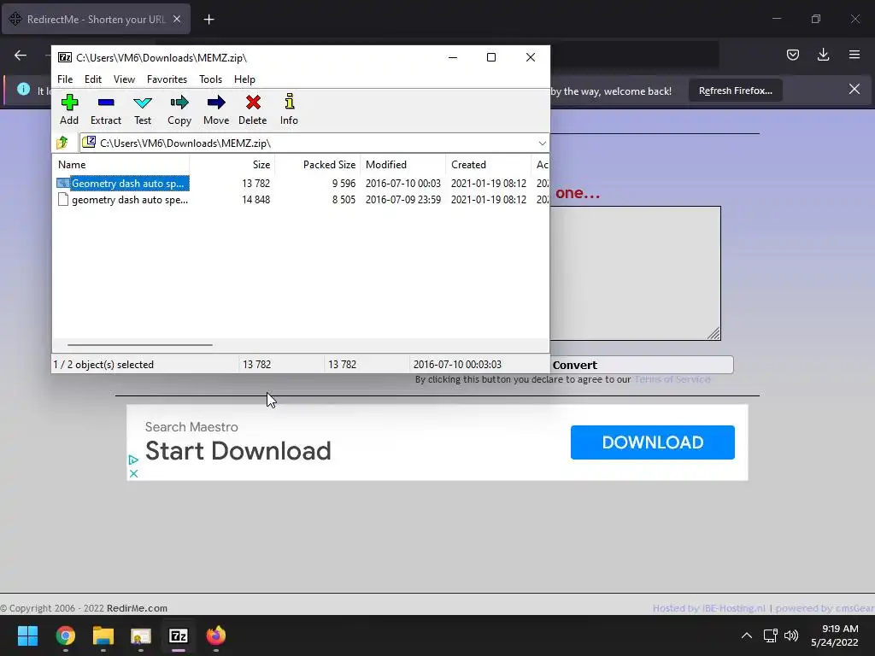Viewport: 875px width, 656px height.
Task: Click the info icon in notification bar
Action: coord(23,89)
